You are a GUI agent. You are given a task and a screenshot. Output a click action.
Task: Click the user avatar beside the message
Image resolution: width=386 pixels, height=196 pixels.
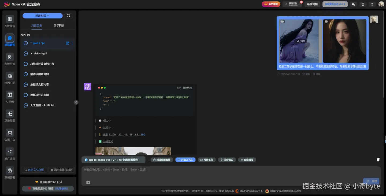(374, 19)
